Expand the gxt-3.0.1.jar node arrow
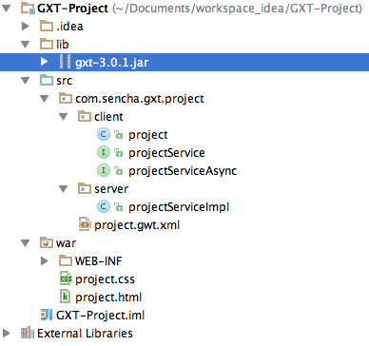Viewport: 369px width, 346px height. 45,62
